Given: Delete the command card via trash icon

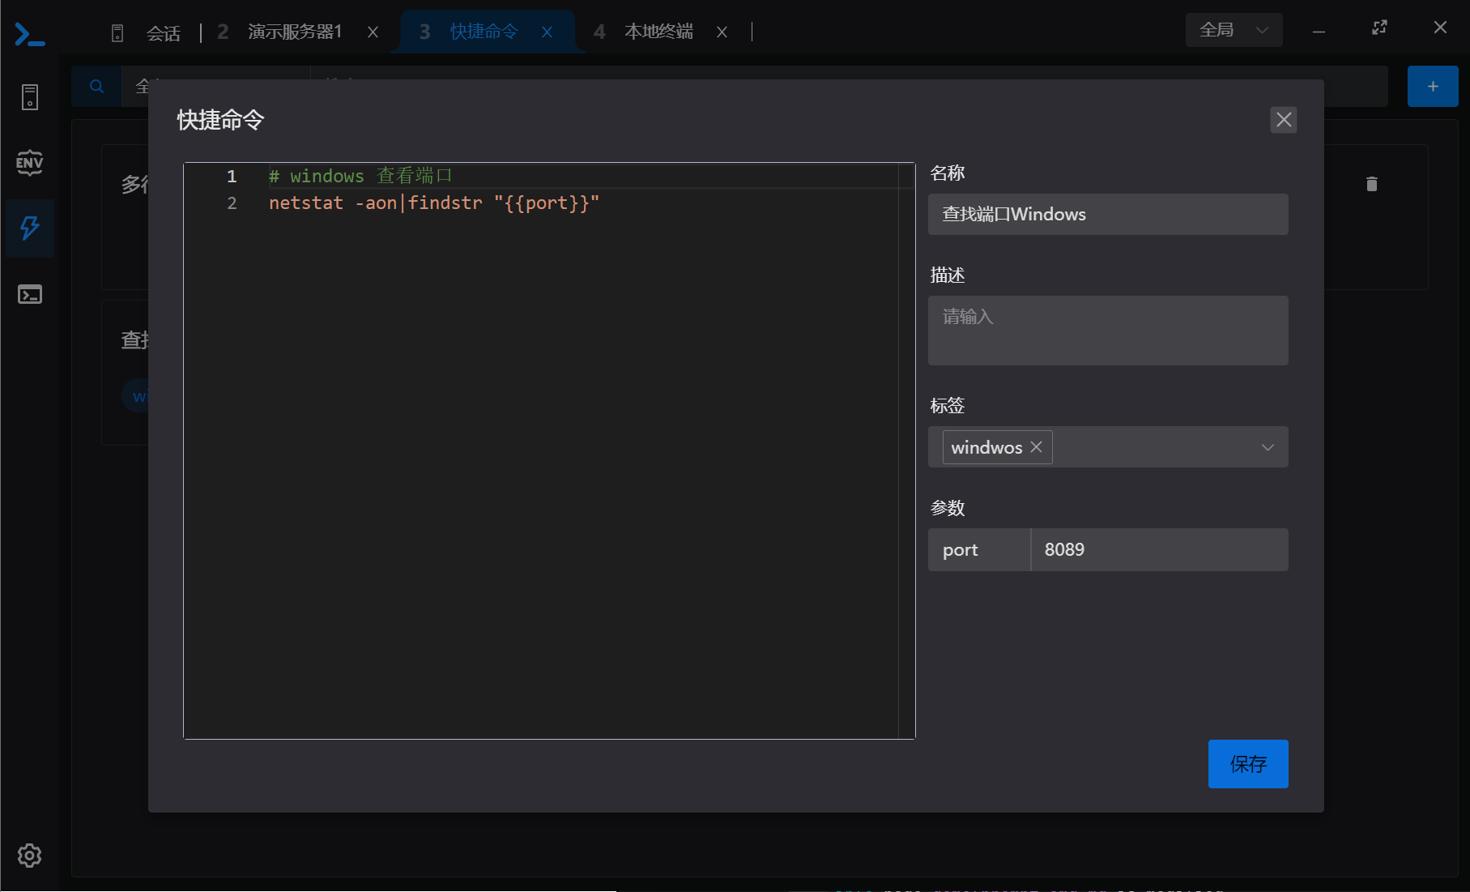Looking at the screenshot, I should (1372, 184).
